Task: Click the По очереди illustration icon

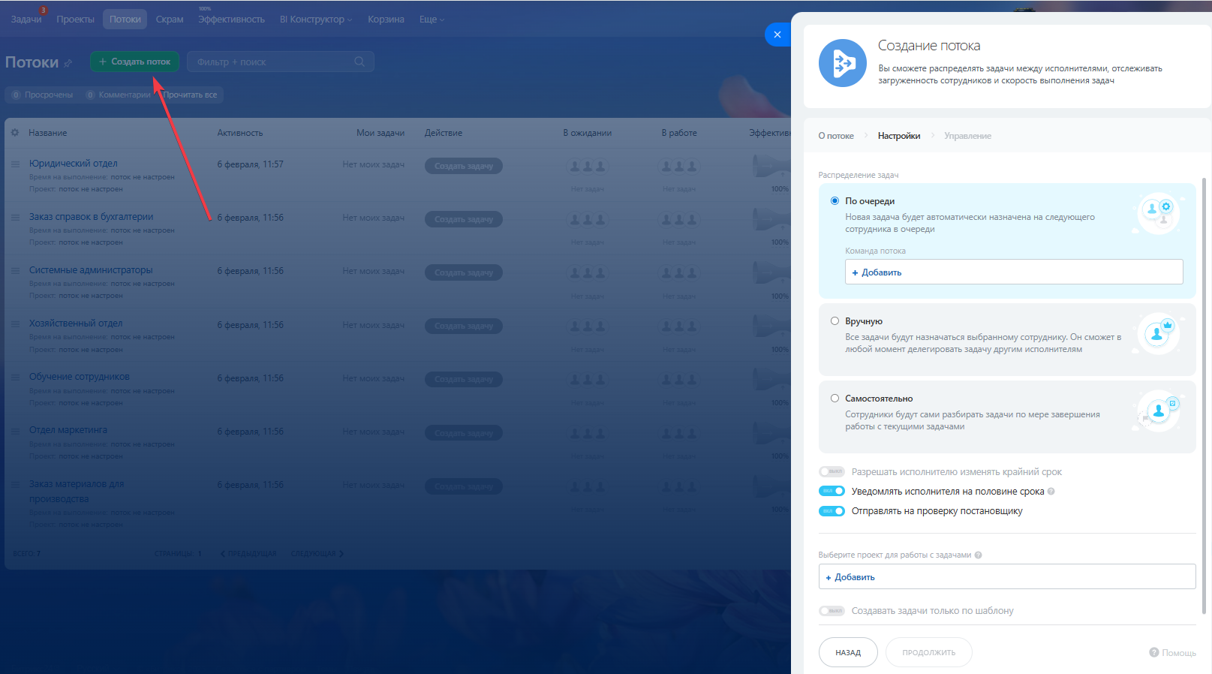Action: pyautogui.click(x=1158, y=213)
